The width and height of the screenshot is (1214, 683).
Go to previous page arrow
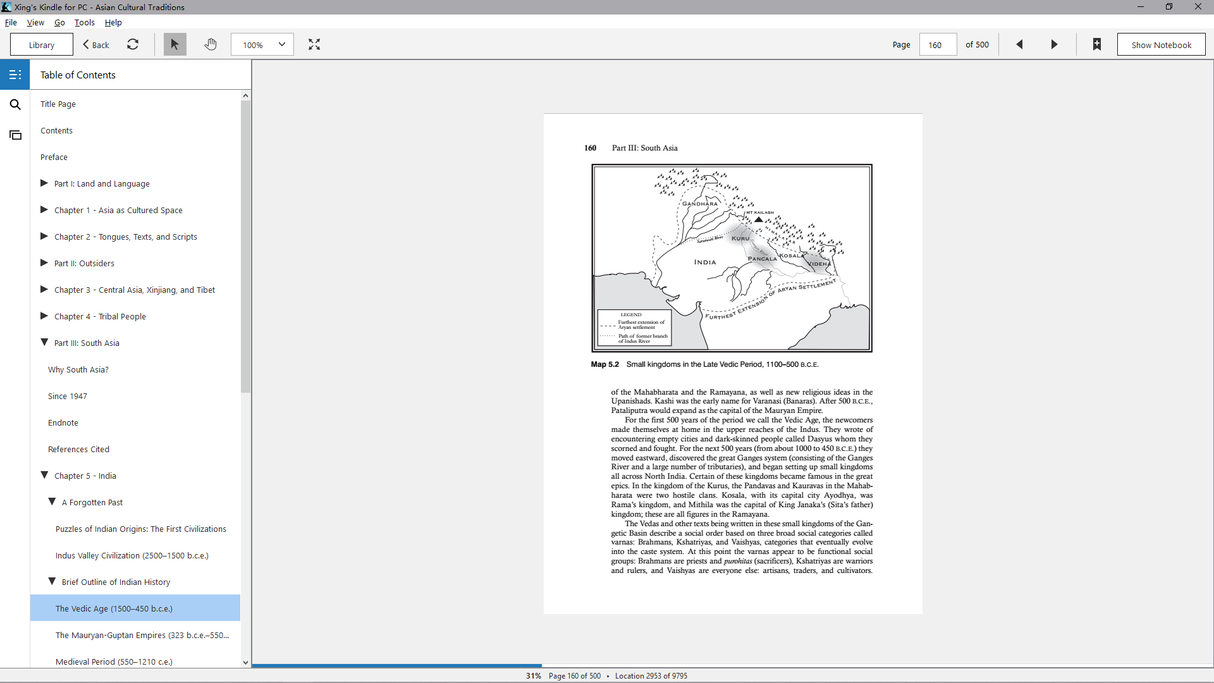click(x=1019, y=44)
